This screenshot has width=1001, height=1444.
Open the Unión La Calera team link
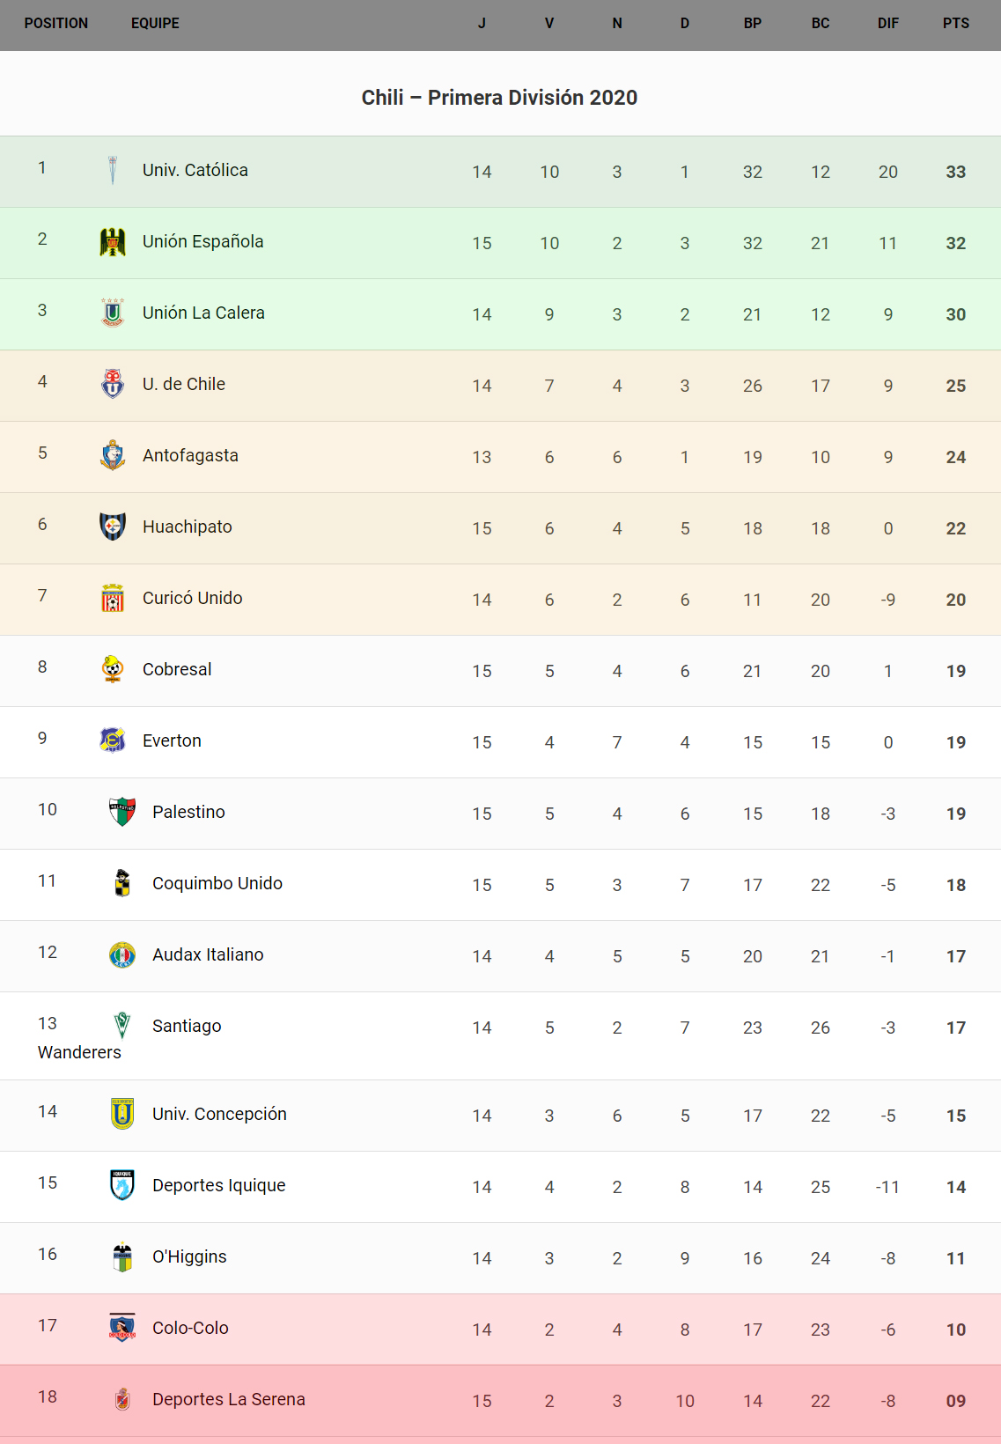[x=203, y=313]
